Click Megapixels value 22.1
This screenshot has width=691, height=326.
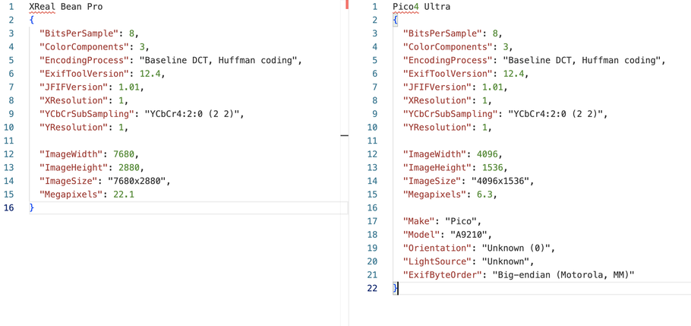tap(124, 195)
